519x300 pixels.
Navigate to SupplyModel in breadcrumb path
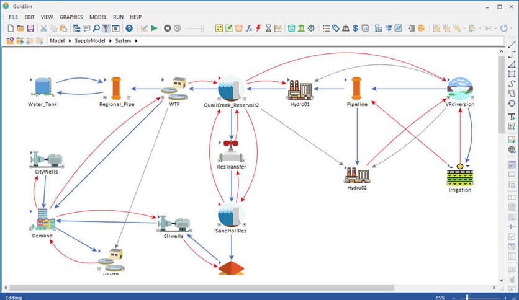pyautogui.click(x=89, y=41)
